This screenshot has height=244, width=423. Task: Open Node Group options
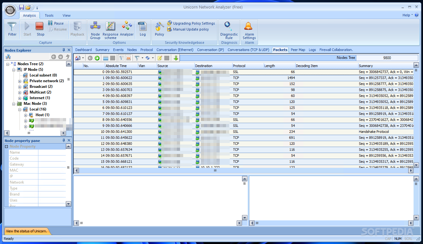tap(95, 30)
